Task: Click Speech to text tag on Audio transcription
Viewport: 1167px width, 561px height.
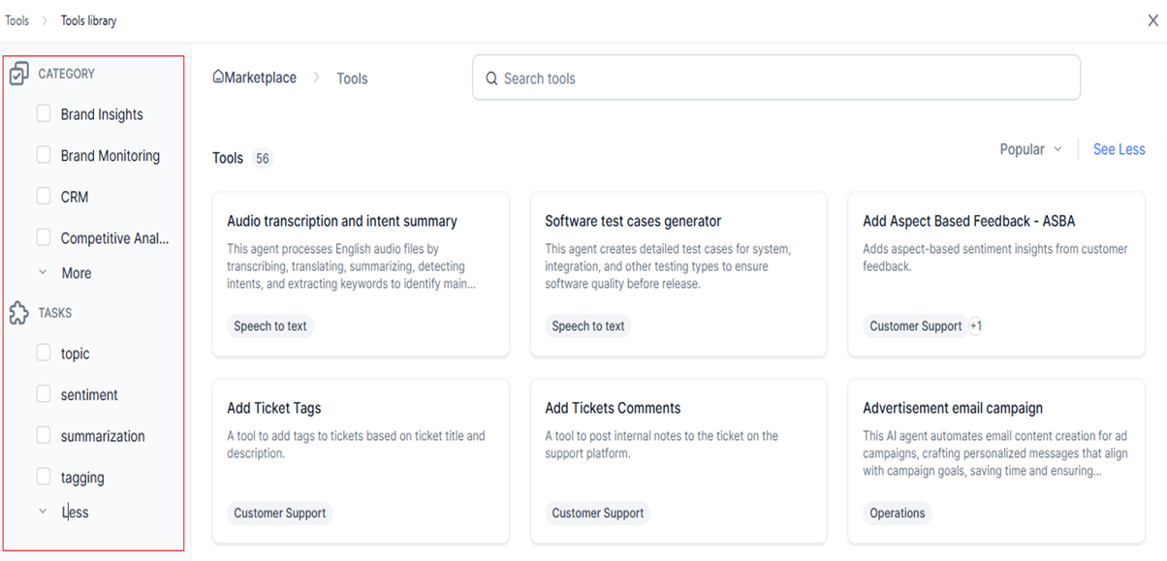Action: pyautogui.click(x=270, y=327)
